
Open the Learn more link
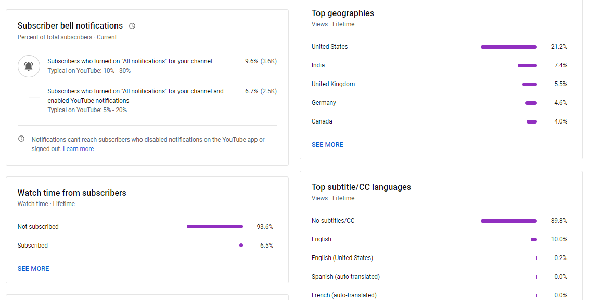click(79, 149)
